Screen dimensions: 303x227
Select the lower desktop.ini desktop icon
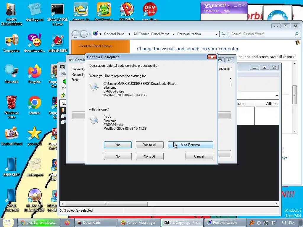pyautogui.click(x=35, y=167)
